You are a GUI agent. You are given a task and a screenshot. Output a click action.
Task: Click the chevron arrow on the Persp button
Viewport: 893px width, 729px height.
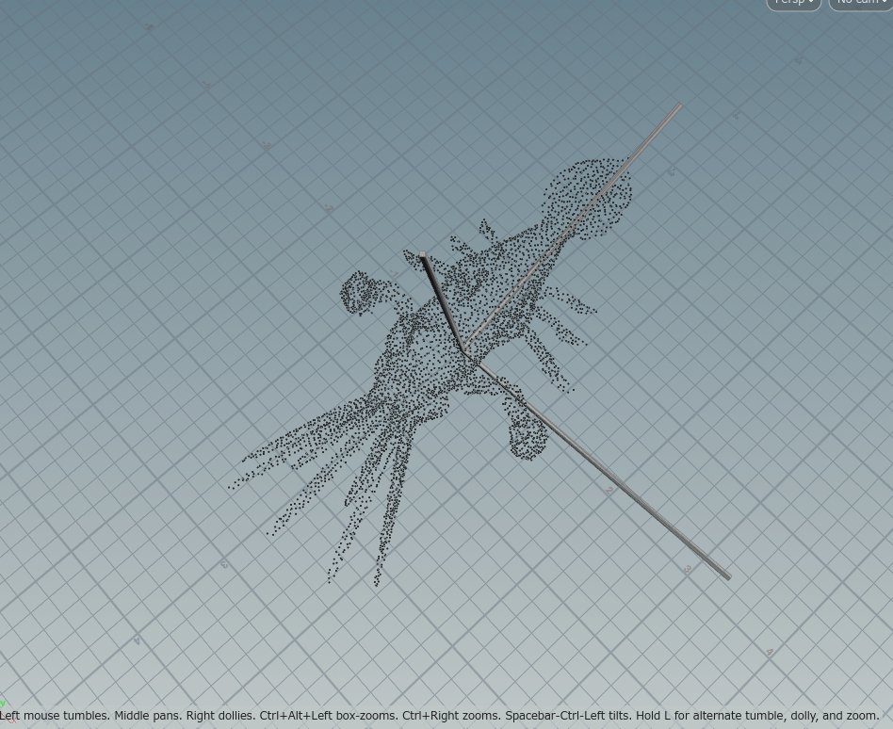pos(811,4)
